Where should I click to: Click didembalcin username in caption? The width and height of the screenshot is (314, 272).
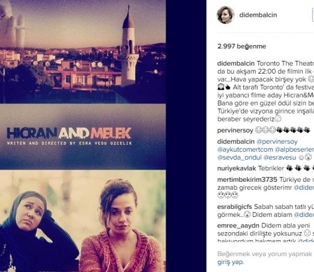236,64
